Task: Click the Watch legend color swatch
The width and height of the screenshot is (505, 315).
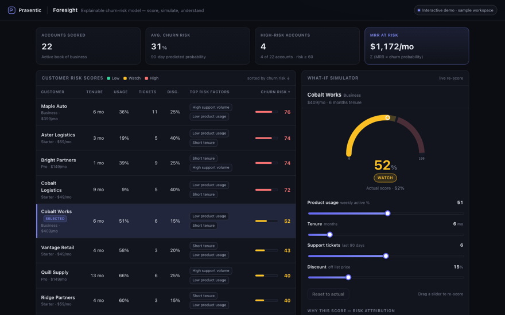Action: [125, 78]
